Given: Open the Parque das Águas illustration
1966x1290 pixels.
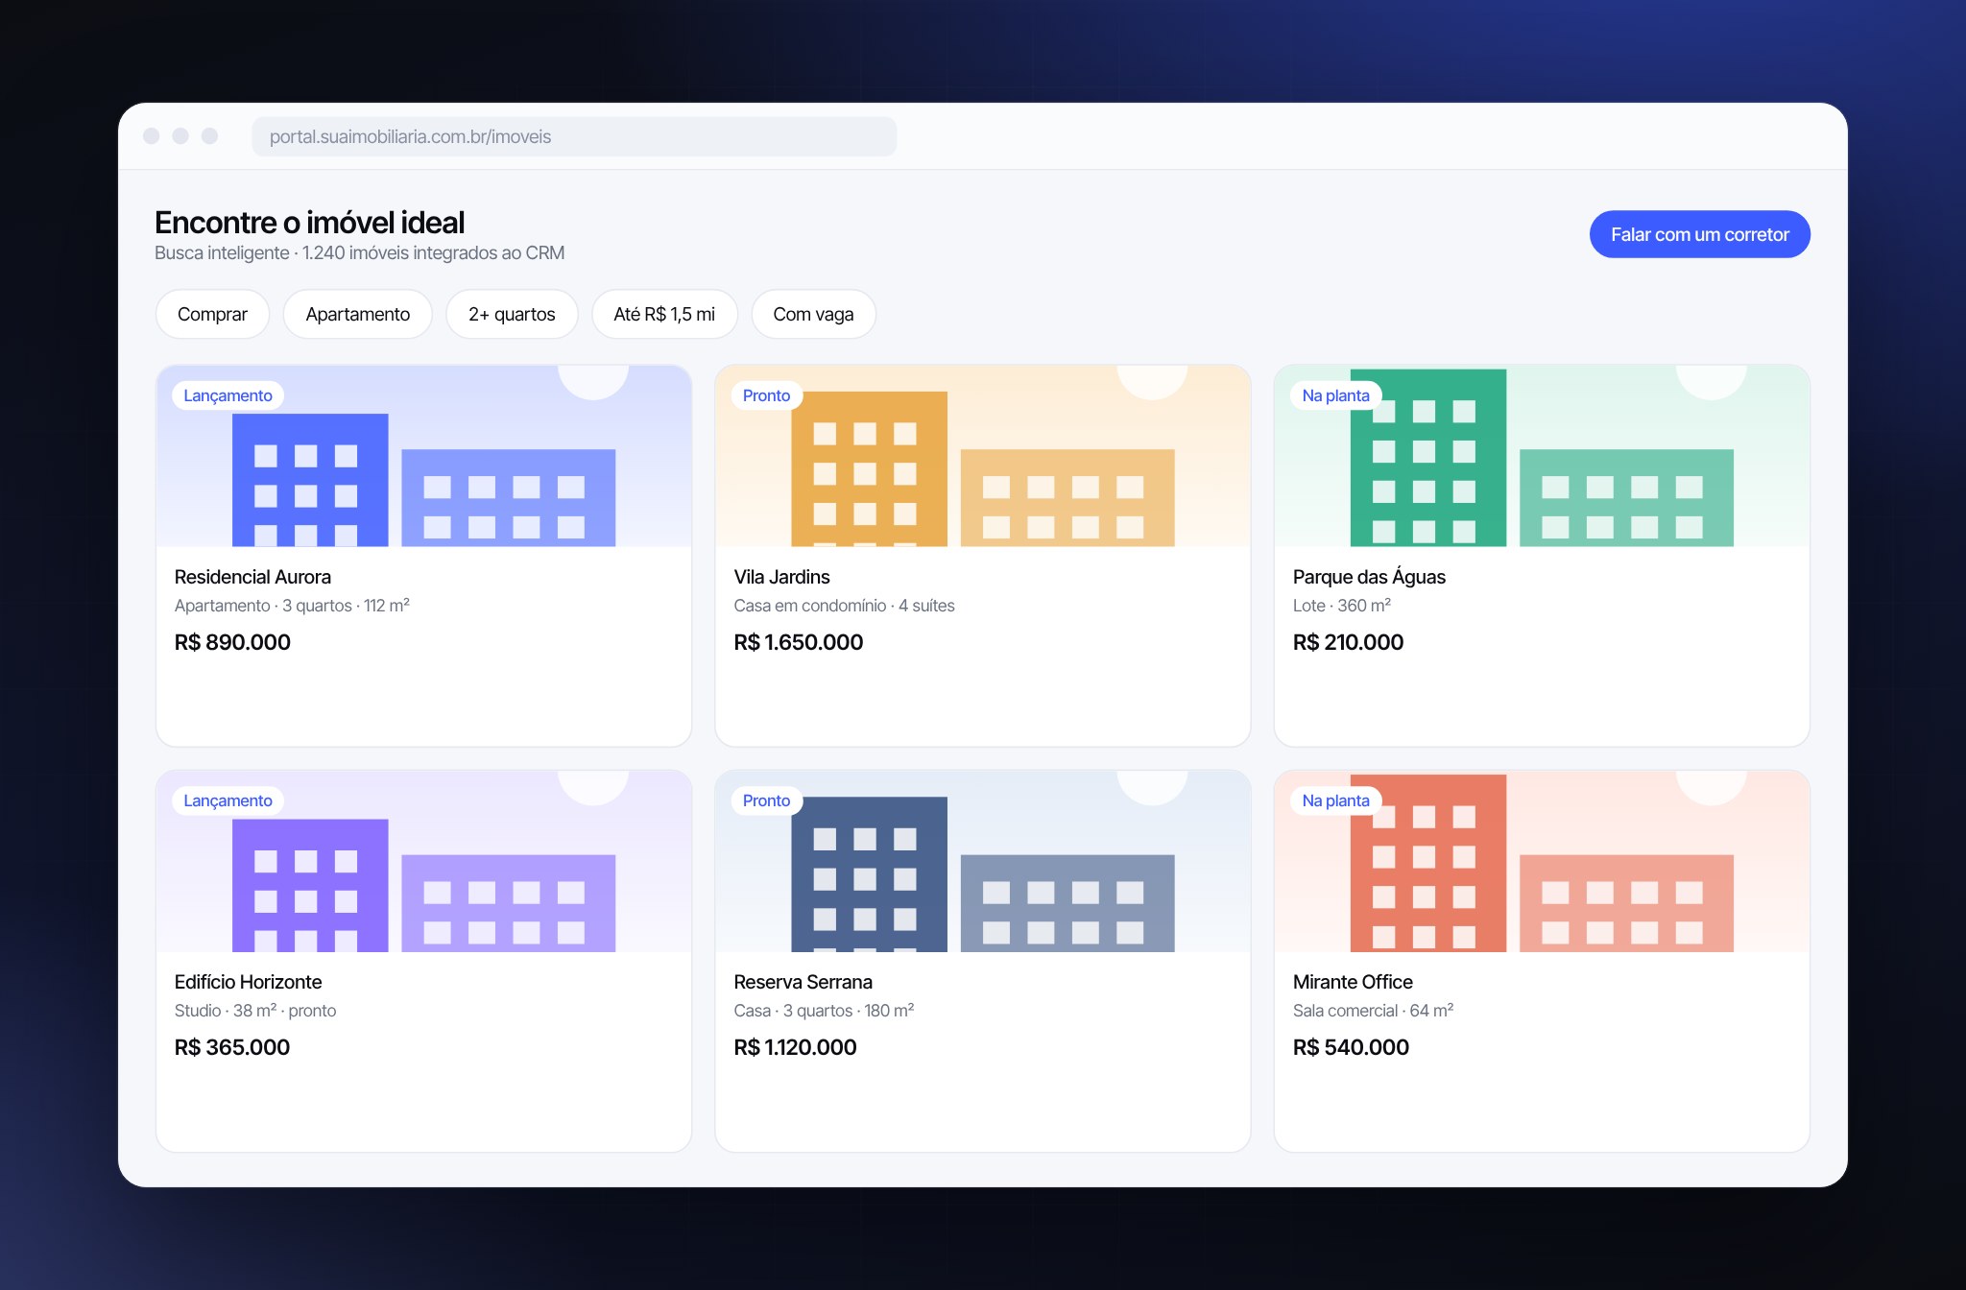Looking at the screenshot, I should point(1542,456).
